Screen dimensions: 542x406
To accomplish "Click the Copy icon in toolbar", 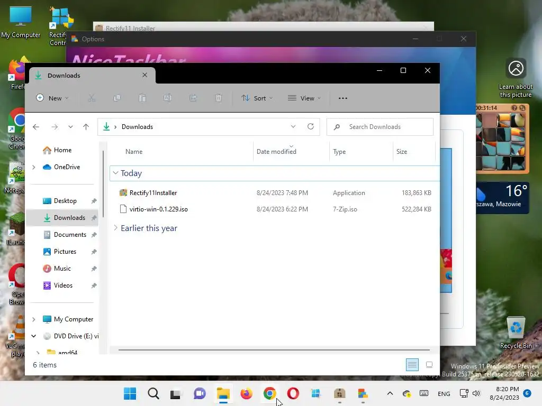I will point(117,98).
